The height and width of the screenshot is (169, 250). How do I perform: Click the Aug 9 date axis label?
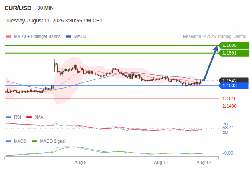(81, 163)
